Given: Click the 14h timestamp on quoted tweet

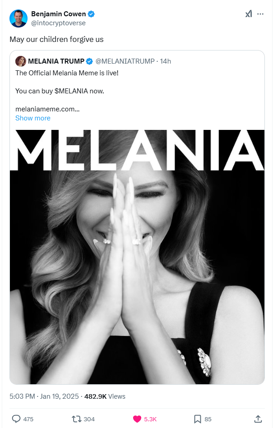Looking at the screenshot, I should point(166,61).
